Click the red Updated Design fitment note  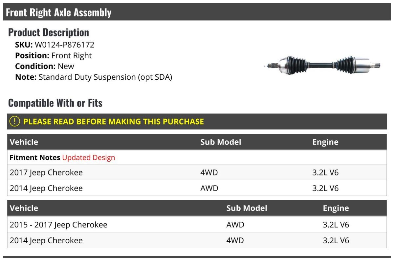coord(89,157)
